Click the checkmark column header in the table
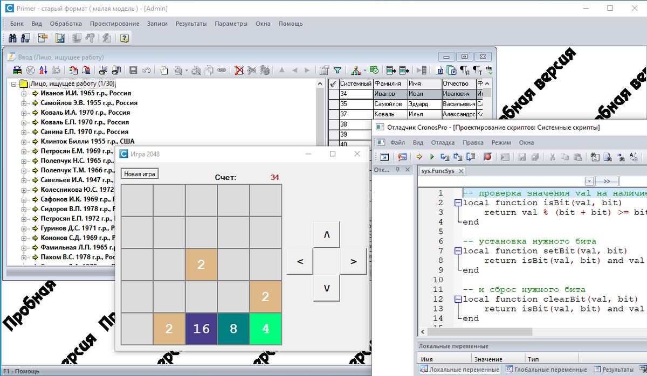 (x=333, y=83)
